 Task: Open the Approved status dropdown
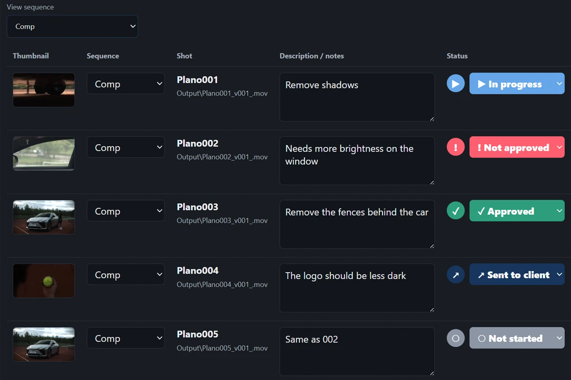517,211
